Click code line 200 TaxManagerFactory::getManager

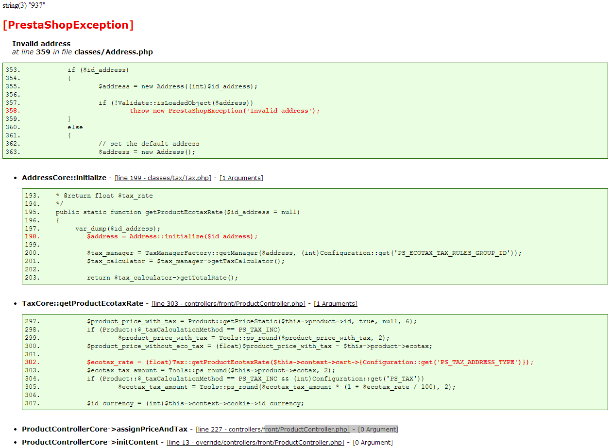click(x=305, y=253)
